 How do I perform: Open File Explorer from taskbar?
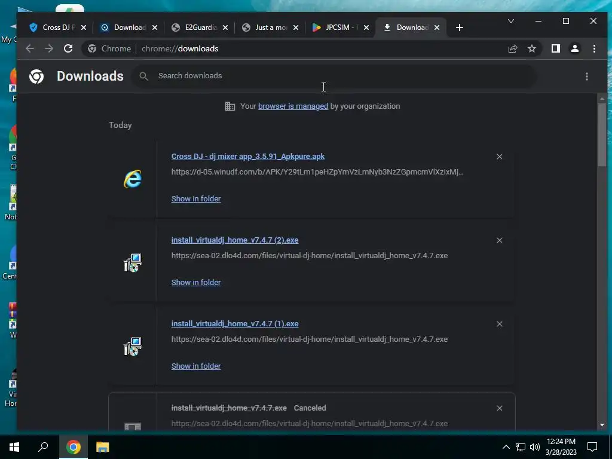(x=103, y=447)
